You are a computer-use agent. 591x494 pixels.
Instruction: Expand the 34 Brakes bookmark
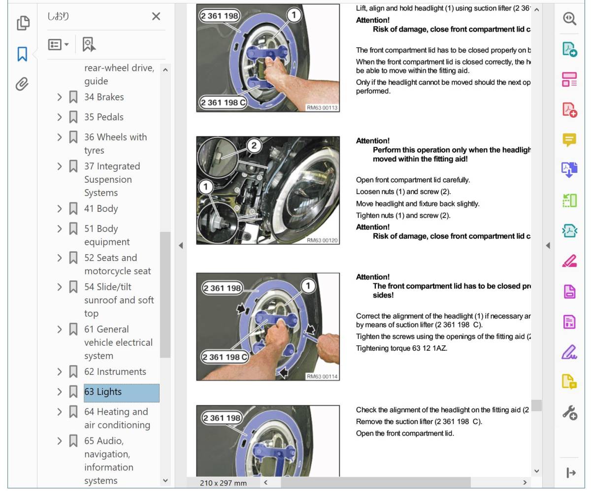click(60, 97)
